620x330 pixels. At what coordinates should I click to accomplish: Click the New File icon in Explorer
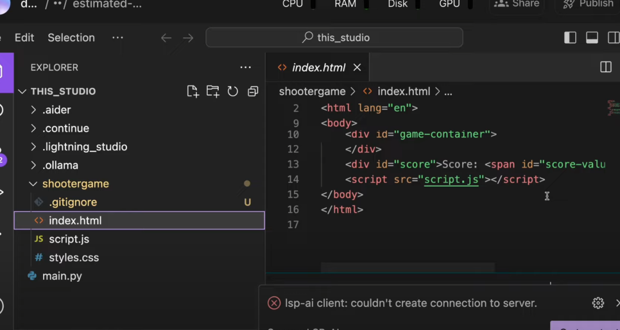tap(193, 91)
